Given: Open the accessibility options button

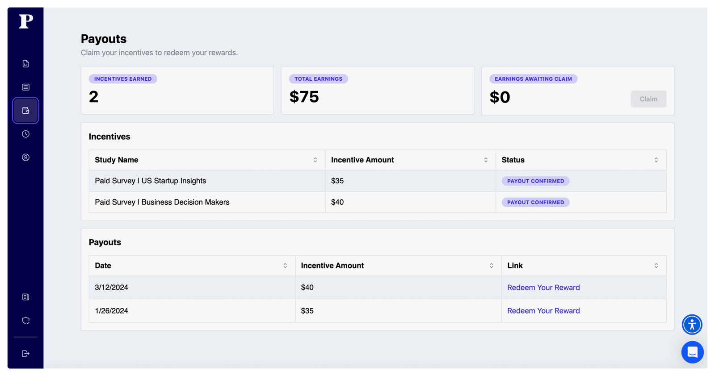Looking at the screenshot, I should coord(692,324).
